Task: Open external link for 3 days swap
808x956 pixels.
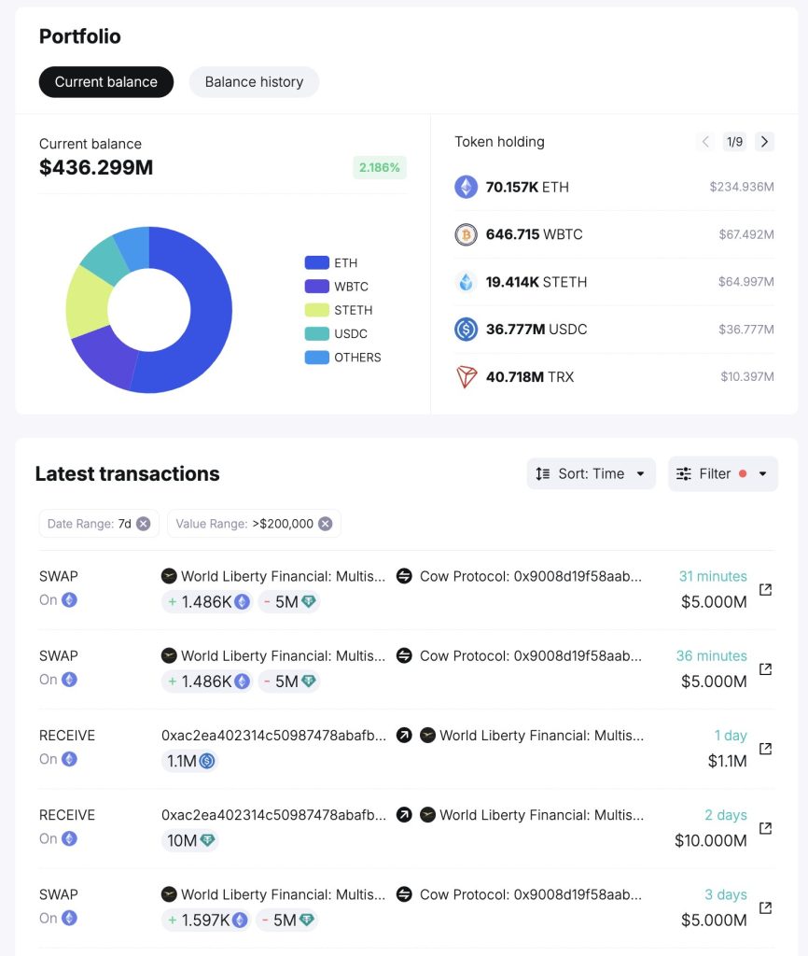Action: [x=765, y=907]
